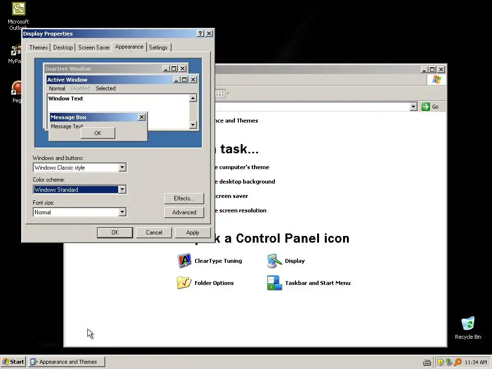This screenshot has width=492, height=369.
Task: Click the Apply button
Action: pyautogui.click(x=193, y=233)
